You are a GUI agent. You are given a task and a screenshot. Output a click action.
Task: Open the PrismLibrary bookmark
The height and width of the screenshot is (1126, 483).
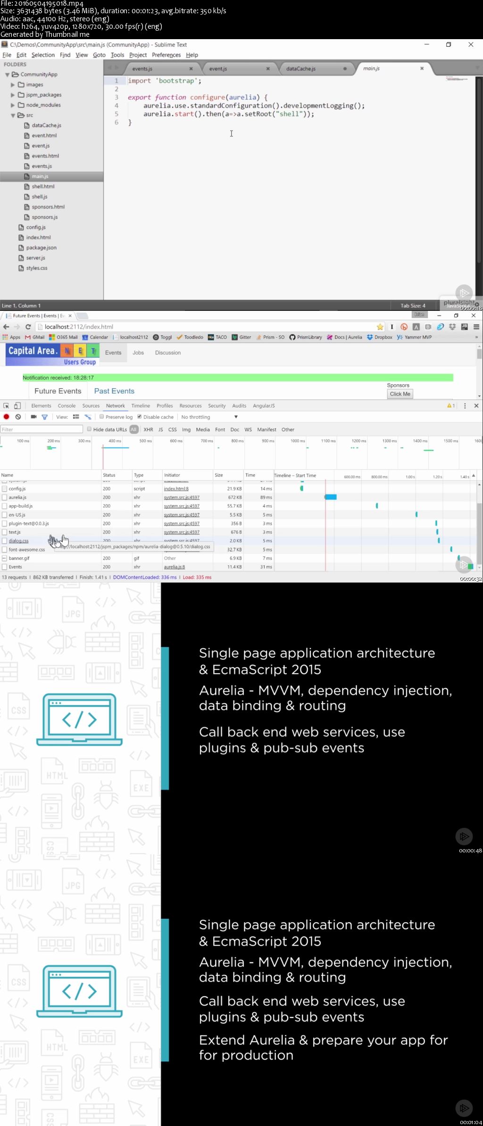[306, 337]
